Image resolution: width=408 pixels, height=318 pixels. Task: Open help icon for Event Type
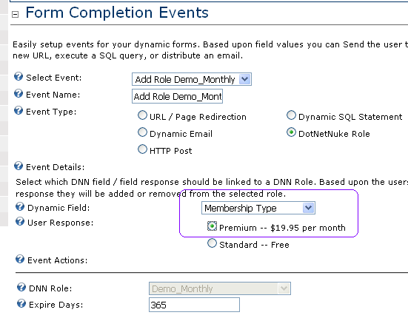(x=19, y=110)
